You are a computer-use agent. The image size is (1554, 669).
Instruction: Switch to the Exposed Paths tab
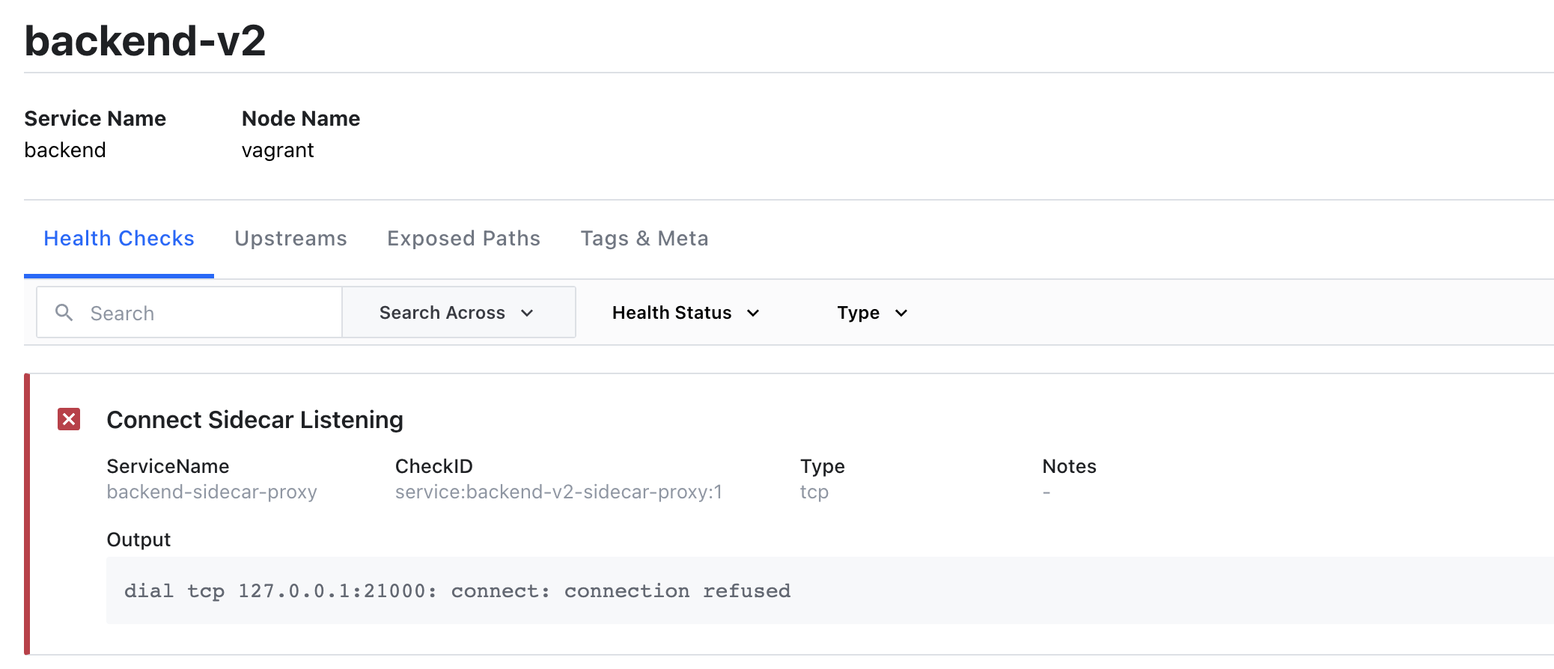[x=463, y=238]
